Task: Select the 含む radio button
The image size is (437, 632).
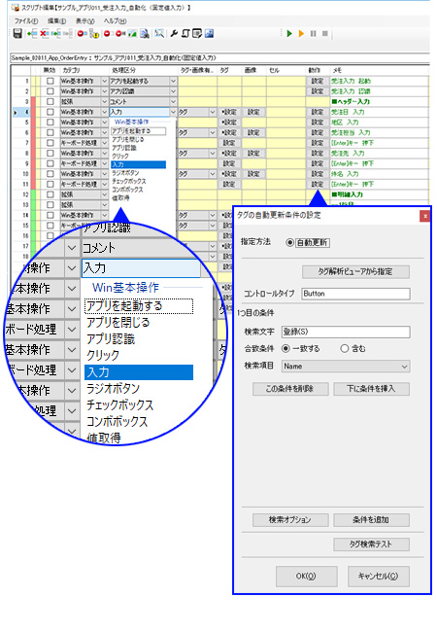Action: [x=345, y=348]
